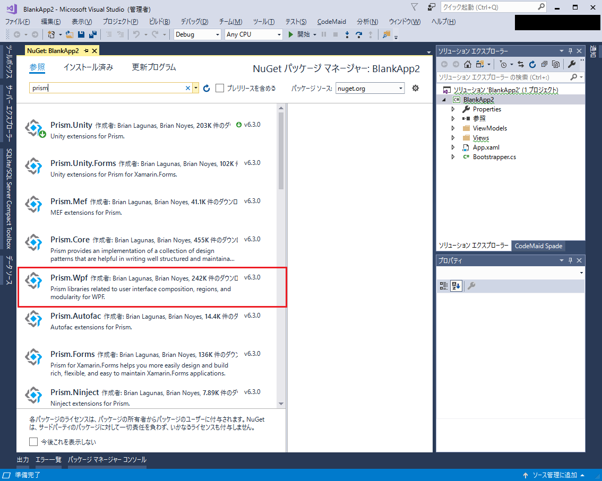
Task: Start debugging with the green play icon
Action: pyautogui.click(x=290, y=34)
